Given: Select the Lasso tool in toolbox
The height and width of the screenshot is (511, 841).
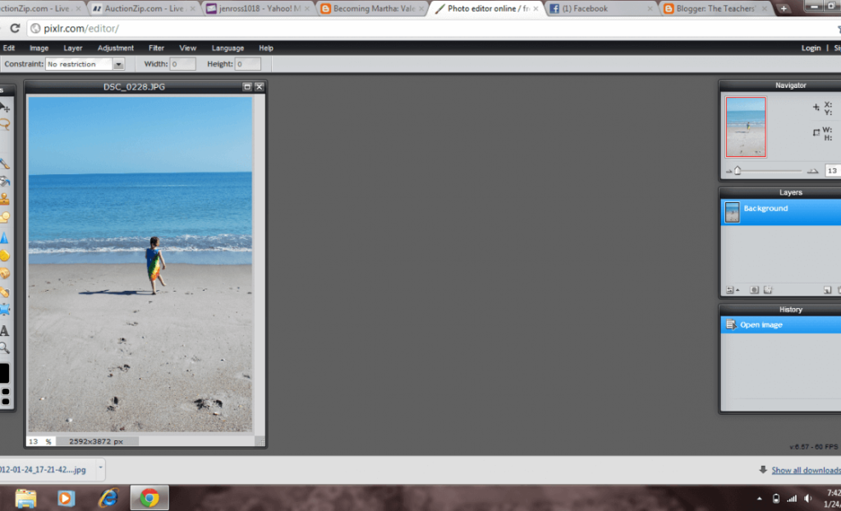Looking at the screenshot, I should (4, 125).
